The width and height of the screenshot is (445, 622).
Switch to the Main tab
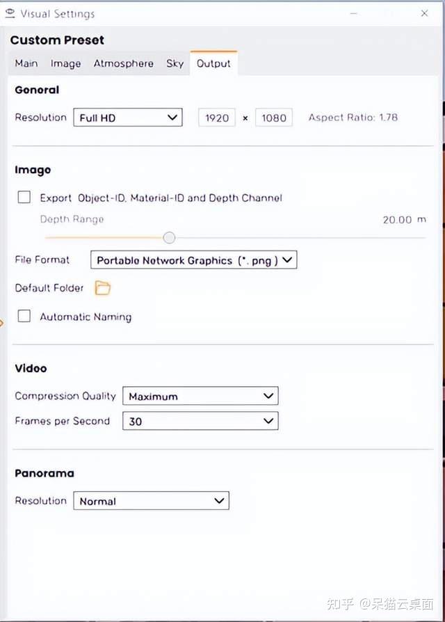point(26,63)
